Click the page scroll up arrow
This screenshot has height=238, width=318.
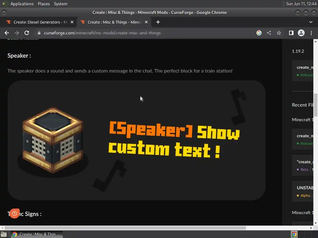[316, 41]
